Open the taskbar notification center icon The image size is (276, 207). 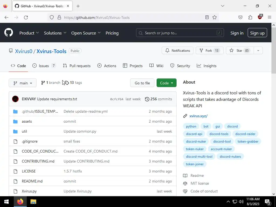267,202
